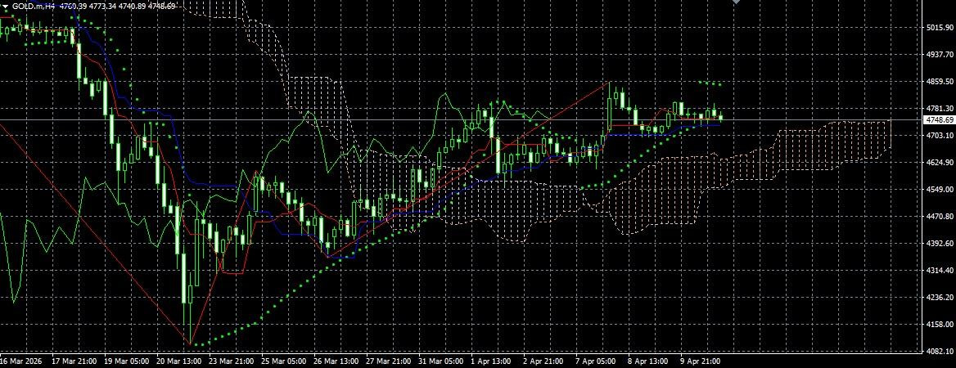Viewport: 956px width, 368px height.
Task: Click the 4937.70 price scale label
Action: pyautogui.click(x=939, y=54)
